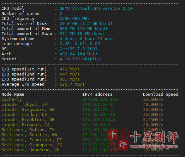This screenshot has width=185, height=157.
Task: Click the Softlayer, HongKong, CN entry
Action: coord(31,150)
